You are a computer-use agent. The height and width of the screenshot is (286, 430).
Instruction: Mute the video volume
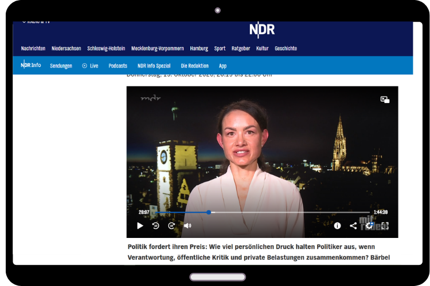pyautogui.click(x=187, y=225)
